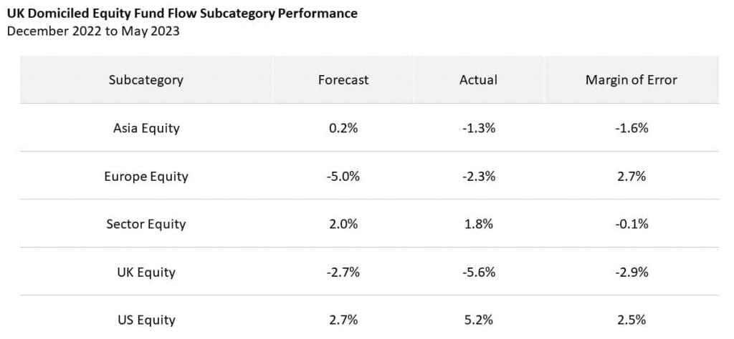This screenshot has height=339, width=734.
Task: Select UK Equity margin of error -2.9%
Action: pos(631,272)
